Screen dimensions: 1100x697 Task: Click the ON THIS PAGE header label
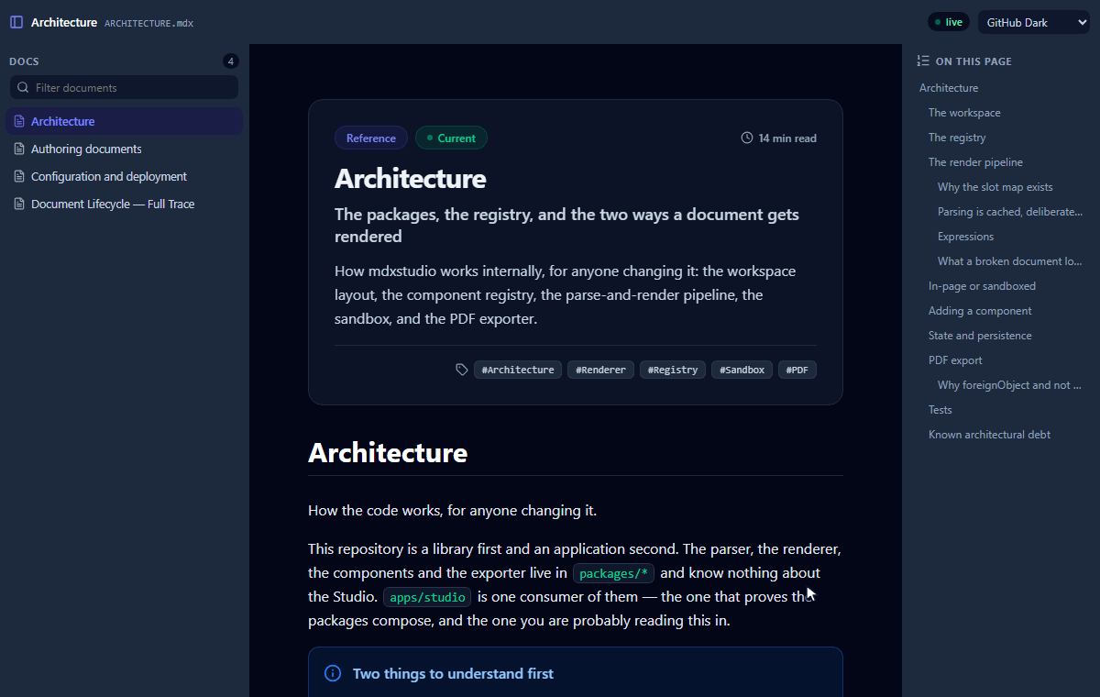click(x=973, y=61)
